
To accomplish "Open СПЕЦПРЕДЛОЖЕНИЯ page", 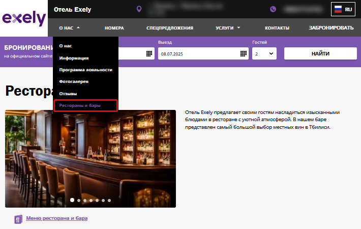I will (170, 28).
